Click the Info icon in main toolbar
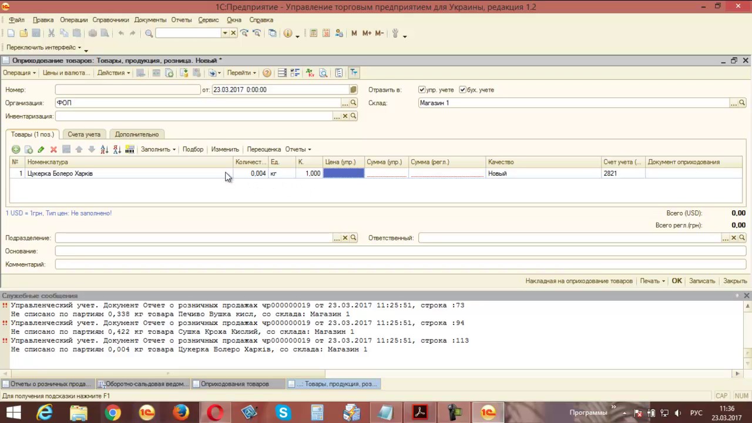 tap(287, 33)
